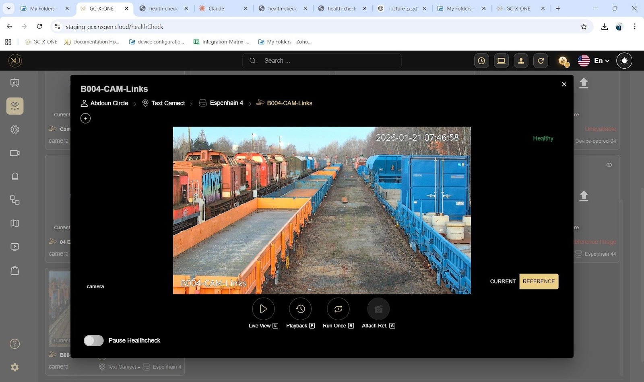Click the Abdoun Circle breadcrumb link
This screenshot has width=644, height=382.
click(x=109, y=103)
